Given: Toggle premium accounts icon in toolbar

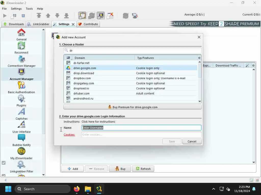Looking at the screenshot, I should (101, 15).
